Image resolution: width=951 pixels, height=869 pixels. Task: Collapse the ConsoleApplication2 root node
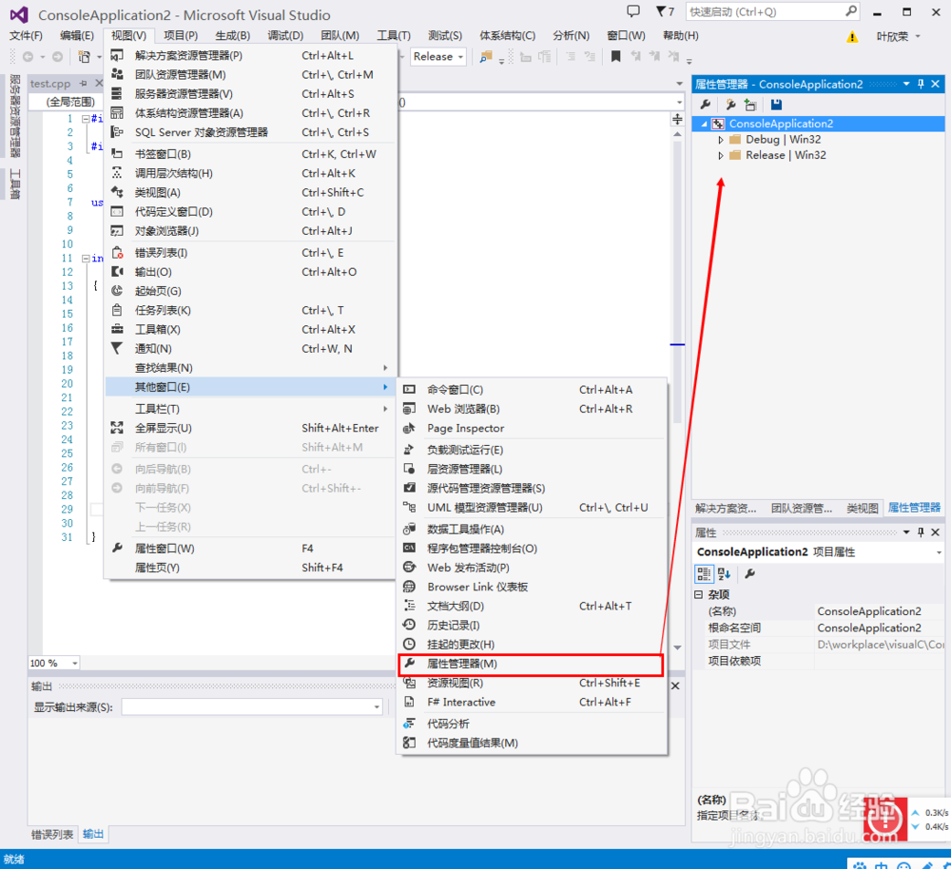[704, 124]
